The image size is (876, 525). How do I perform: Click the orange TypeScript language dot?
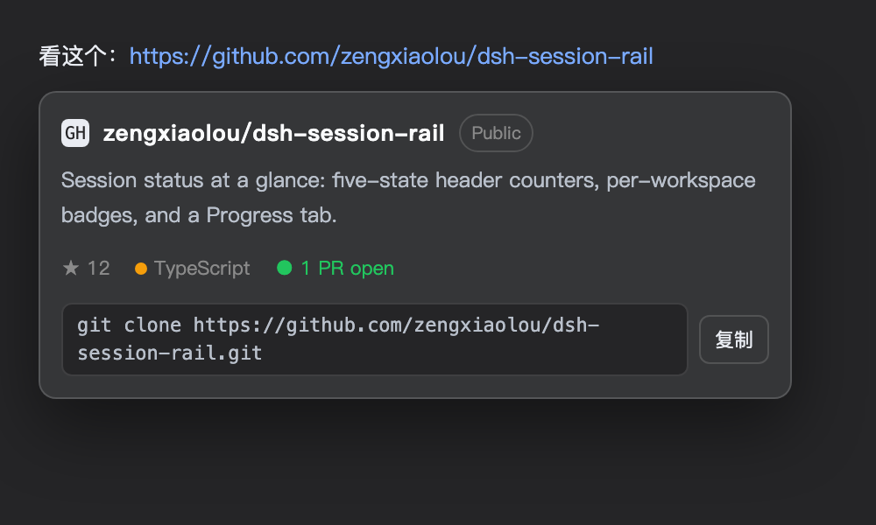[x=141, y=269]
